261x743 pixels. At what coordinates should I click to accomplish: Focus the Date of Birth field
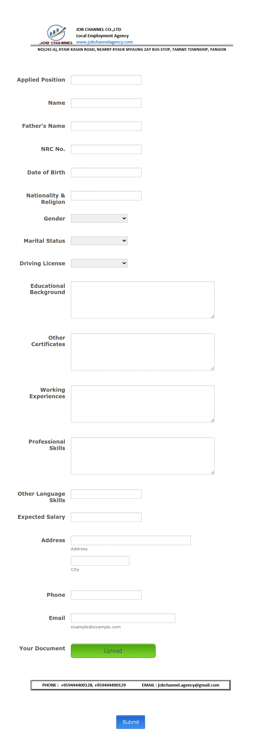[x=106, y=172]
